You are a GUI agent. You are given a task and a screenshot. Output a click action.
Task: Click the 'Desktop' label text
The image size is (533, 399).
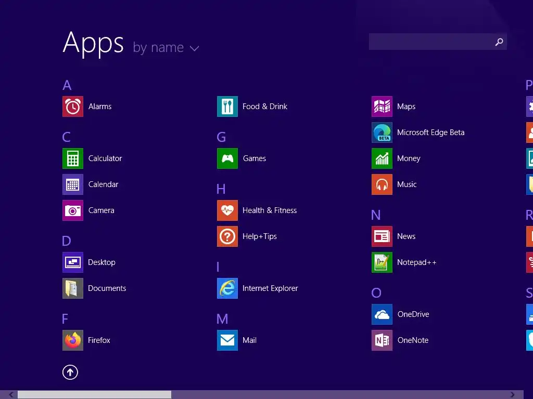(101, 262)
